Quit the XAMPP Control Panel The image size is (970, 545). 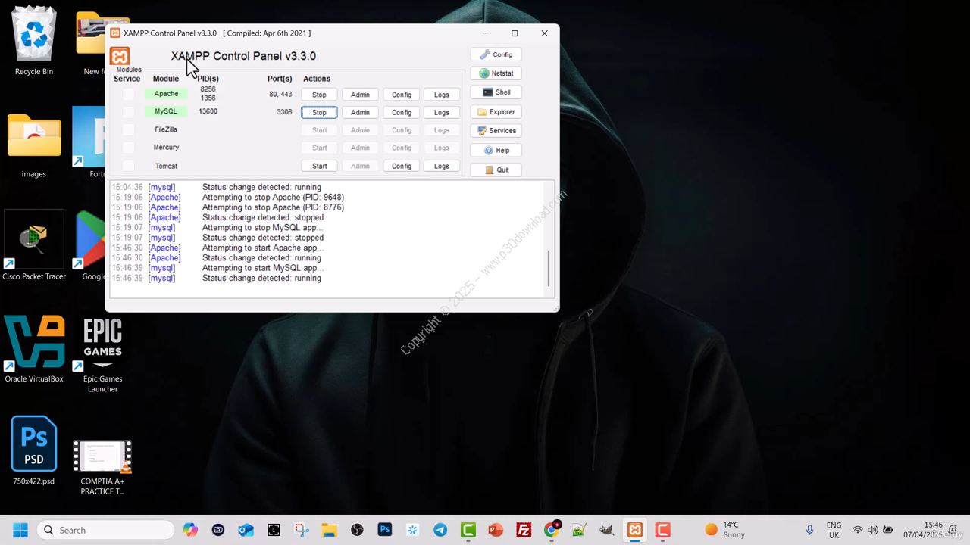(496, 170)
